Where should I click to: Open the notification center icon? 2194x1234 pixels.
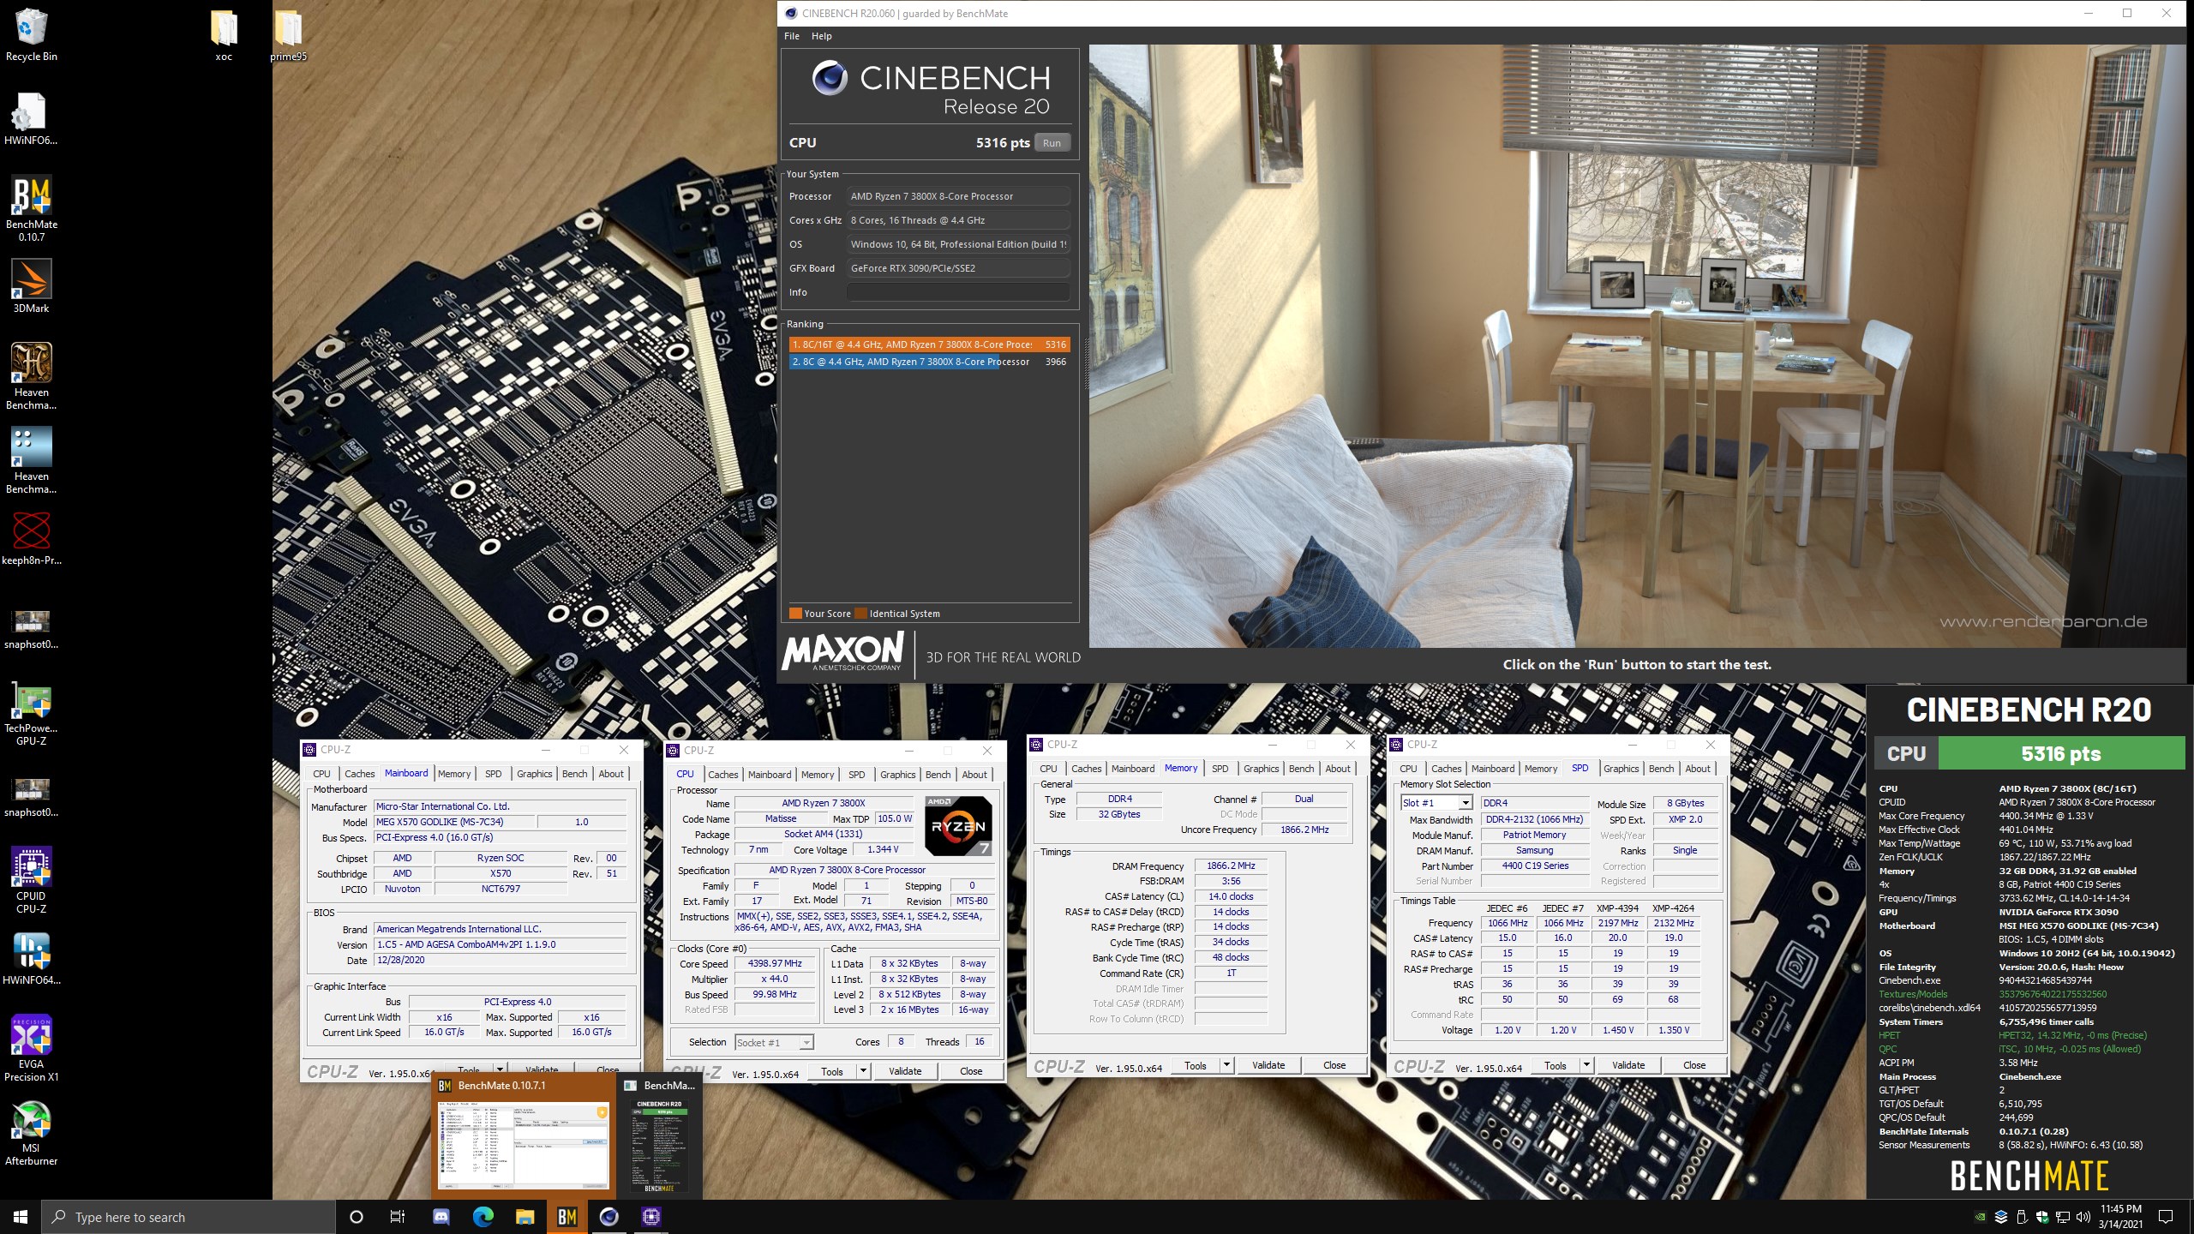click(x=2166, y=1217)
